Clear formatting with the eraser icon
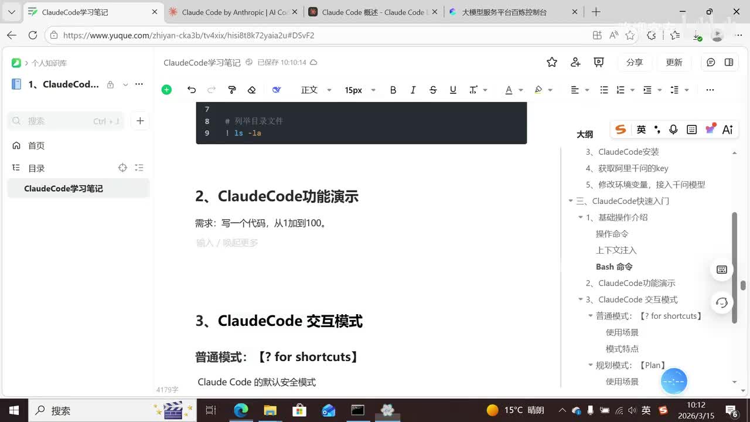The width and height of the screenshot is (750, 422). (x=252, y=90)
